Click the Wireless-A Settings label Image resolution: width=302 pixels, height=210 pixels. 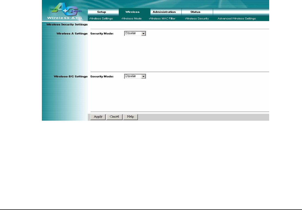pos(72,33)
